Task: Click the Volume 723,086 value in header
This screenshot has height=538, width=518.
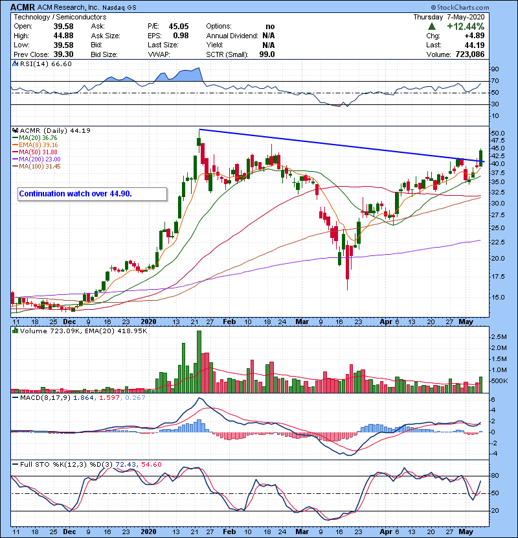Action: tap(470, 54)
